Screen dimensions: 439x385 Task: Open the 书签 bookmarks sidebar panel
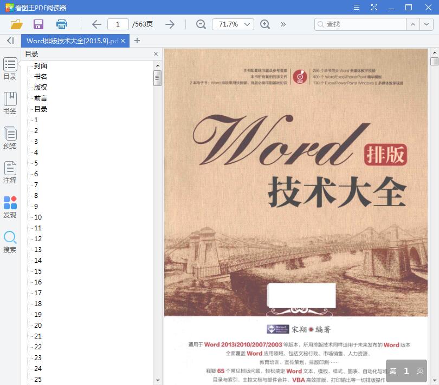tap(10, 103)
